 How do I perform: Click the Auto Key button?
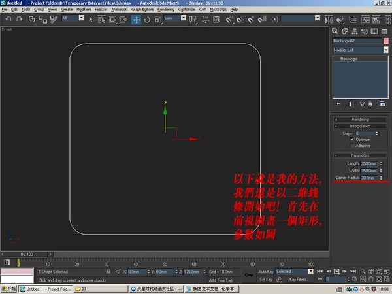(265, 271)
